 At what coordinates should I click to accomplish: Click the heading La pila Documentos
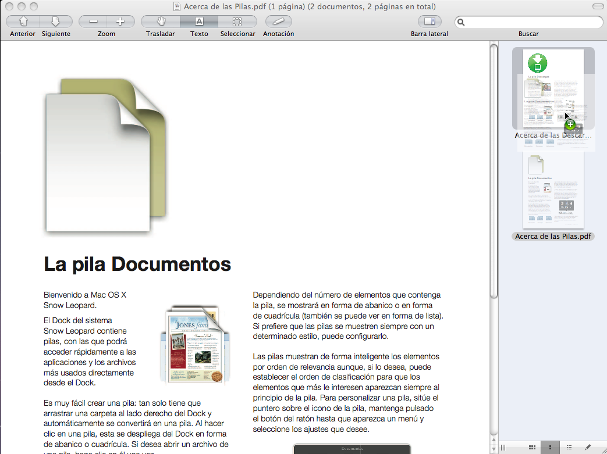(137, 264)
